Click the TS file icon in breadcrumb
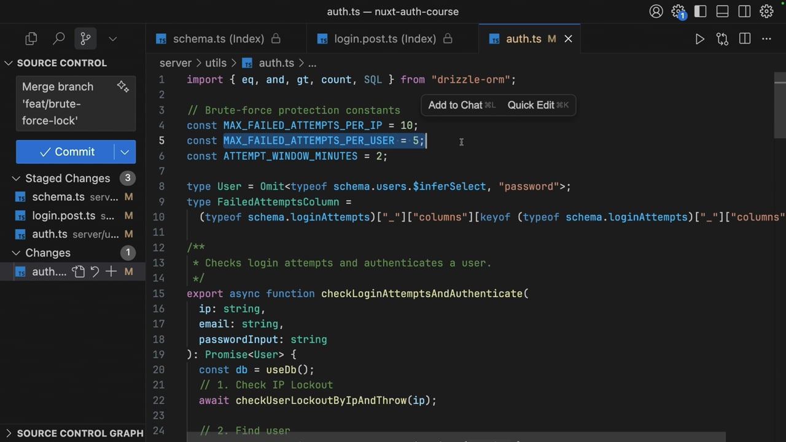The width and height of the screenshot is (786, 442). coord(247,63)
